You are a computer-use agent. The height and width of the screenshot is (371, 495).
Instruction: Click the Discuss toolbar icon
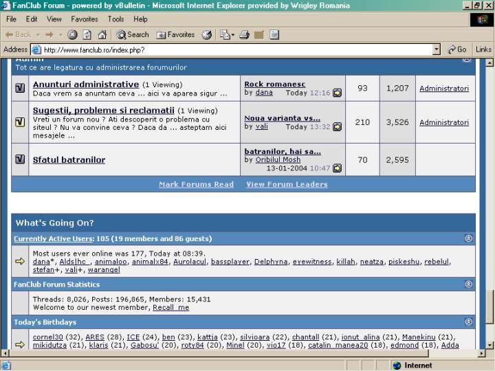click(x=274, y=35)
